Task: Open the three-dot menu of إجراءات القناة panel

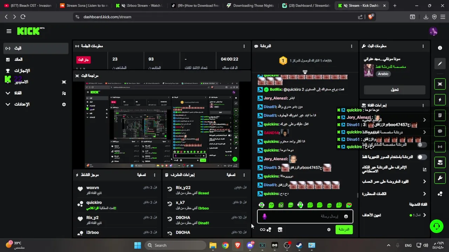Action: point(423,105)
